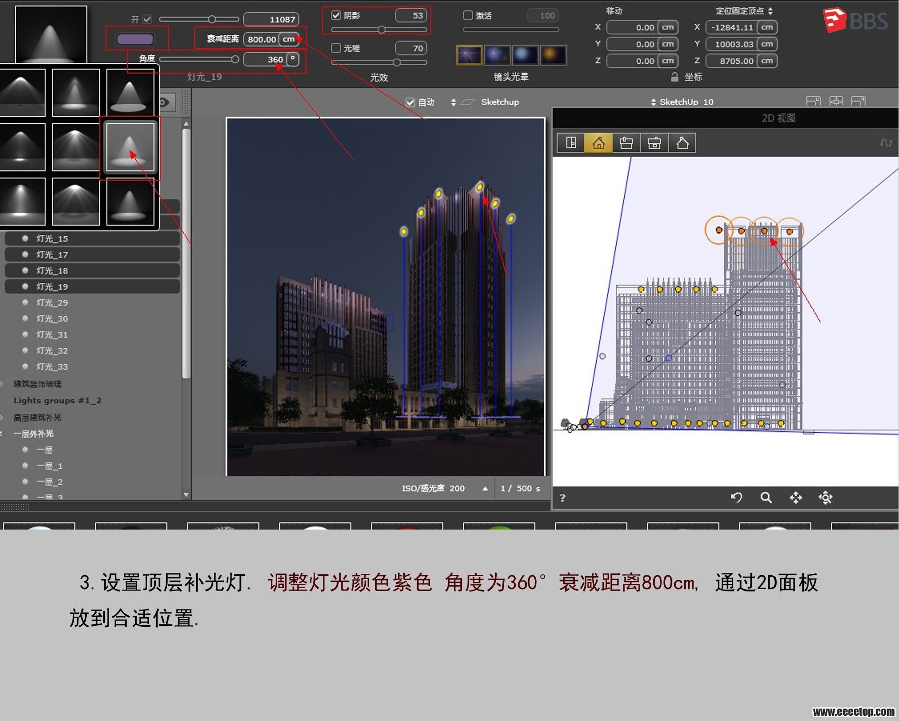Select the highlighted front elevation house icon
The image size is (899, 721).
pos(599,143)
